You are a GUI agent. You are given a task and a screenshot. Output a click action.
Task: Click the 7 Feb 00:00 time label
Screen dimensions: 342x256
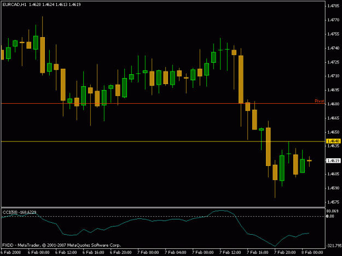148,252
